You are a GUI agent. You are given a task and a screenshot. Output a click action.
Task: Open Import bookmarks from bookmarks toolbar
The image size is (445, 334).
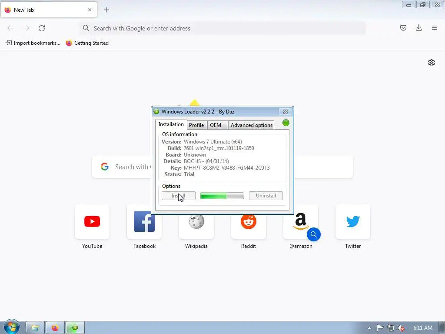point(33,43)
